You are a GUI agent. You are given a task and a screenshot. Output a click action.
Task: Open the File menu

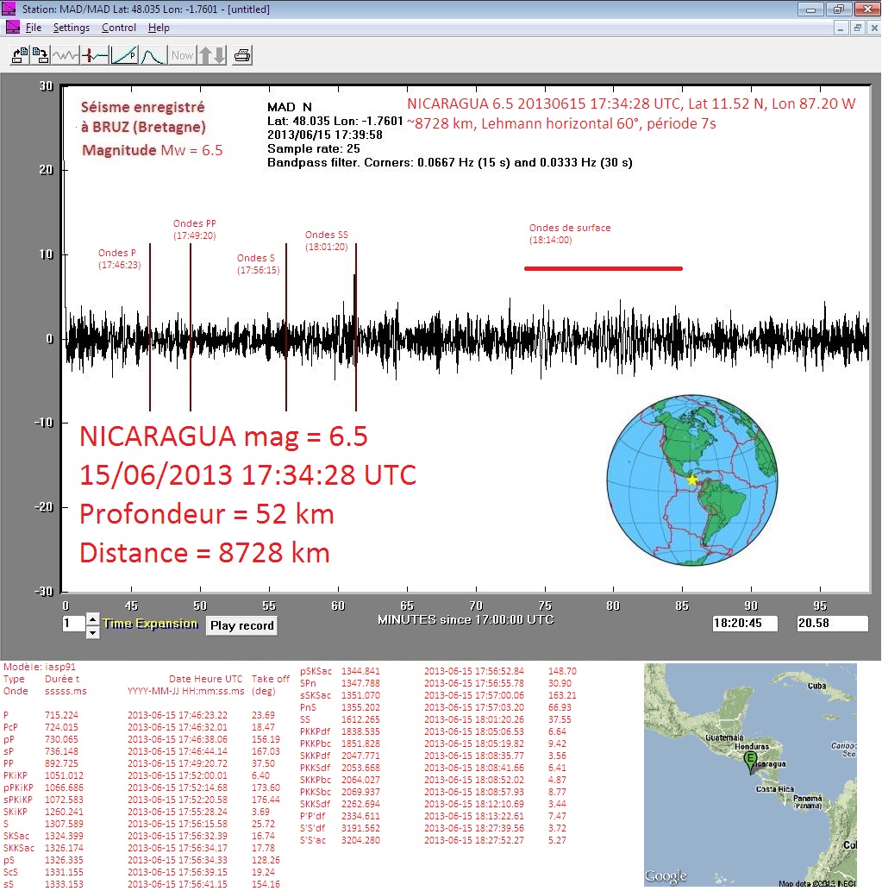[34, 28]
